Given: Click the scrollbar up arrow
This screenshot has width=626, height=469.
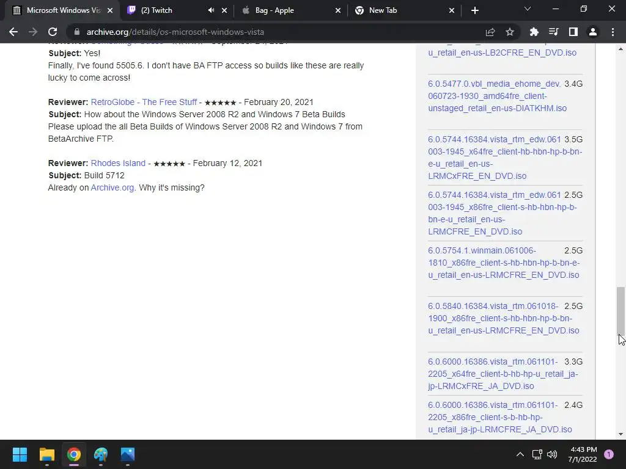Looking at the screenshot, I should (x=620, y=49).
